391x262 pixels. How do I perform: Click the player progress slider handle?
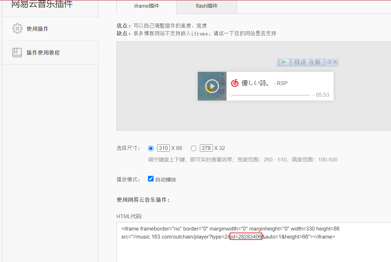(x=231, y=95)
